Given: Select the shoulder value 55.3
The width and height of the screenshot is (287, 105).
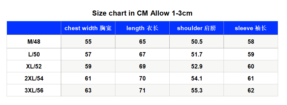Looking at the screenshot, I should click(197, 90).
